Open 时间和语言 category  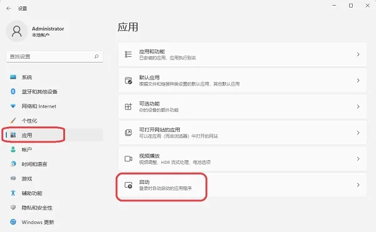(x=55, y=164)
